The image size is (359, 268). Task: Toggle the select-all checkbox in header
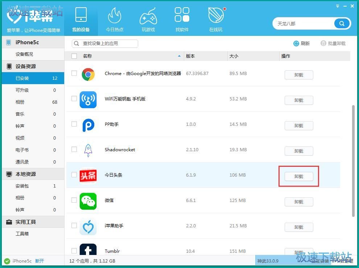(74, 56)
